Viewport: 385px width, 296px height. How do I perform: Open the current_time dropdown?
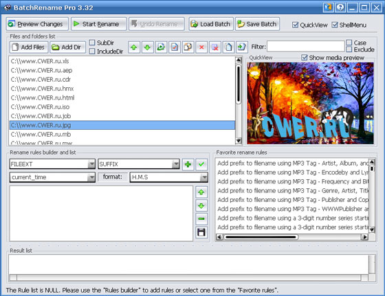click(91, 177)
